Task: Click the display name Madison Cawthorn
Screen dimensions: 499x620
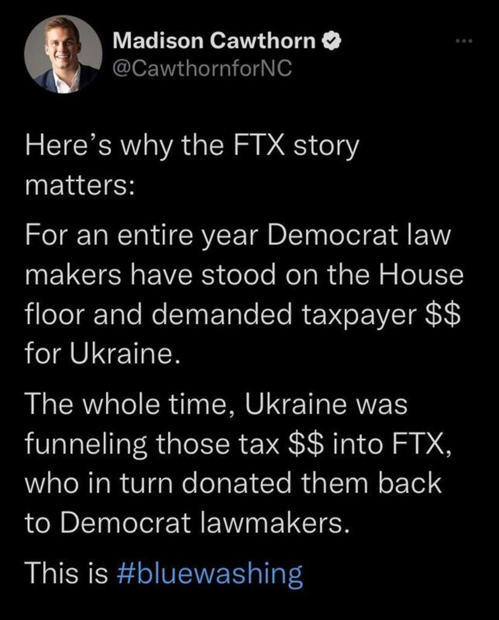Action: 214,41
